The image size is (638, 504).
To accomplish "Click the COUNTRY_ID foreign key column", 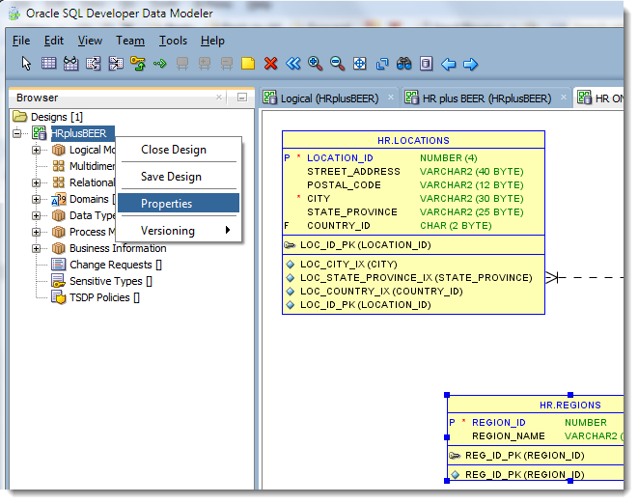I will tap(339, 226).
